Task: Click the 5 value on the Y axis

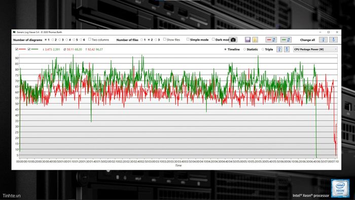Action: 17,155
